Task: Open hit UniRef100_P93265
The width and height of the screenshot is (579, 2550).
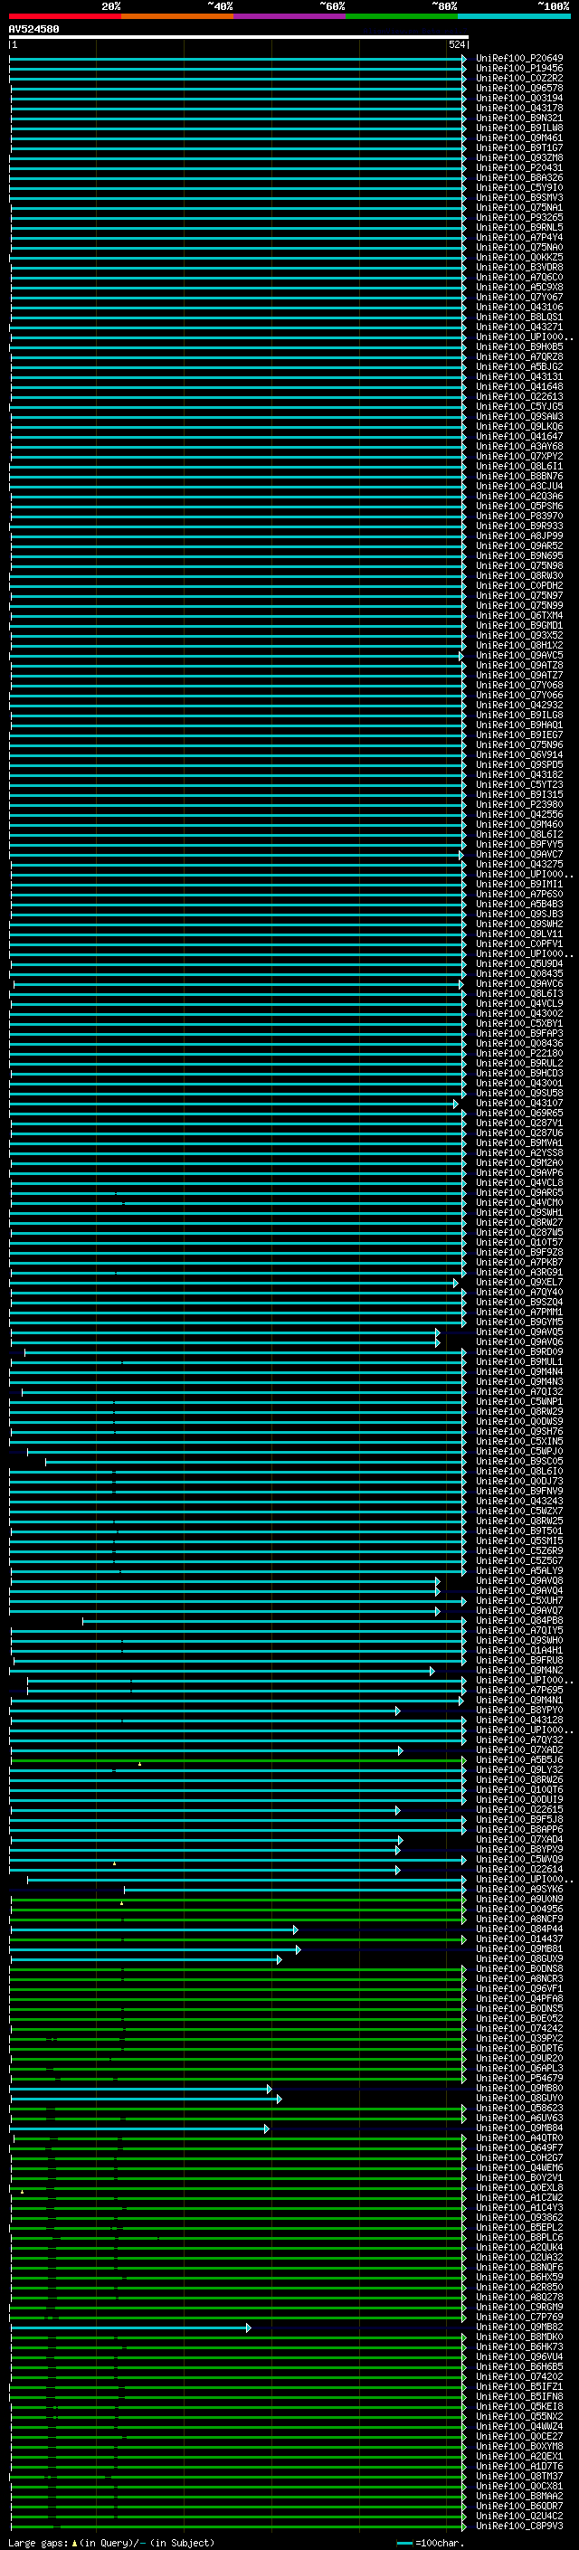Action: [519, 218]
